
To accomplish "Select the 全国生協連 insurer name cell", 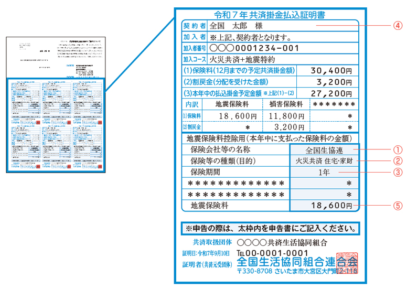I will (x=325, y=149).
